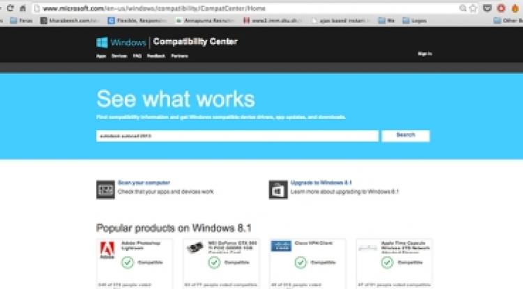Click 'Check that your apps and devices work' text

[166, 192]
